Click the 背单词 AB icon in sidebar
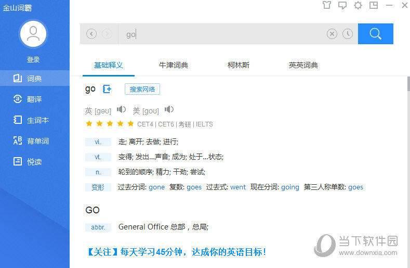This screenshot has width=410, height=268. pyautogui.click(x=18, y=141)
